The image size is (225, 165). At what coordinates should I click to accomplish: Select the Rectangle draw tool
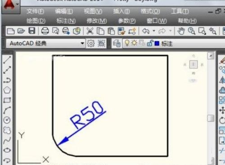7,100
